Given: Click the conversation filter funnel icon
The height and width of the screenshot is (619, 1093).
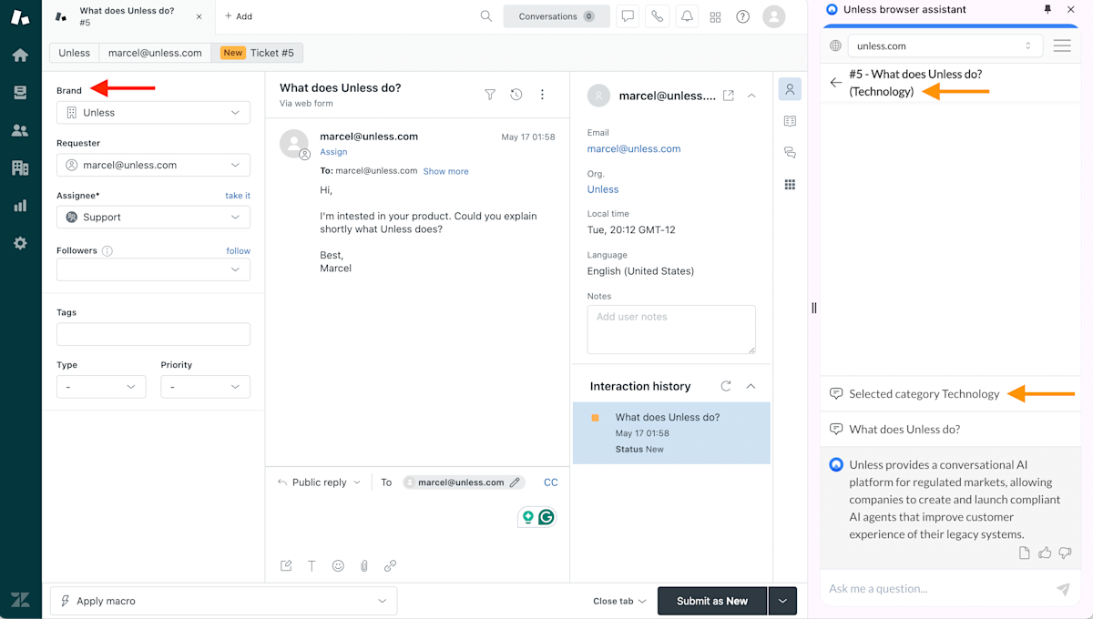Looking at the screenshot, I should click(490, 95).
